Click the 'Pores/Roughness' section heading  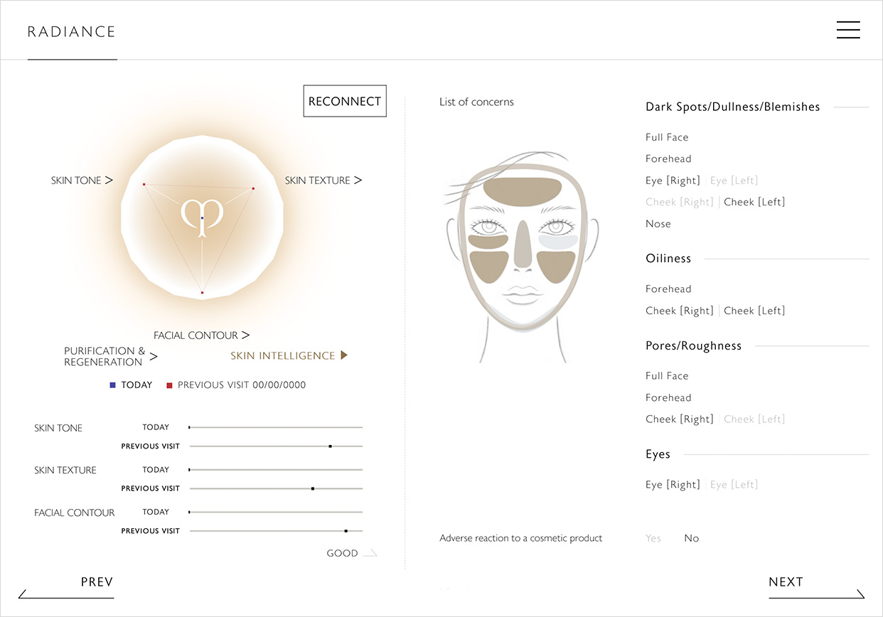(694, 346)
